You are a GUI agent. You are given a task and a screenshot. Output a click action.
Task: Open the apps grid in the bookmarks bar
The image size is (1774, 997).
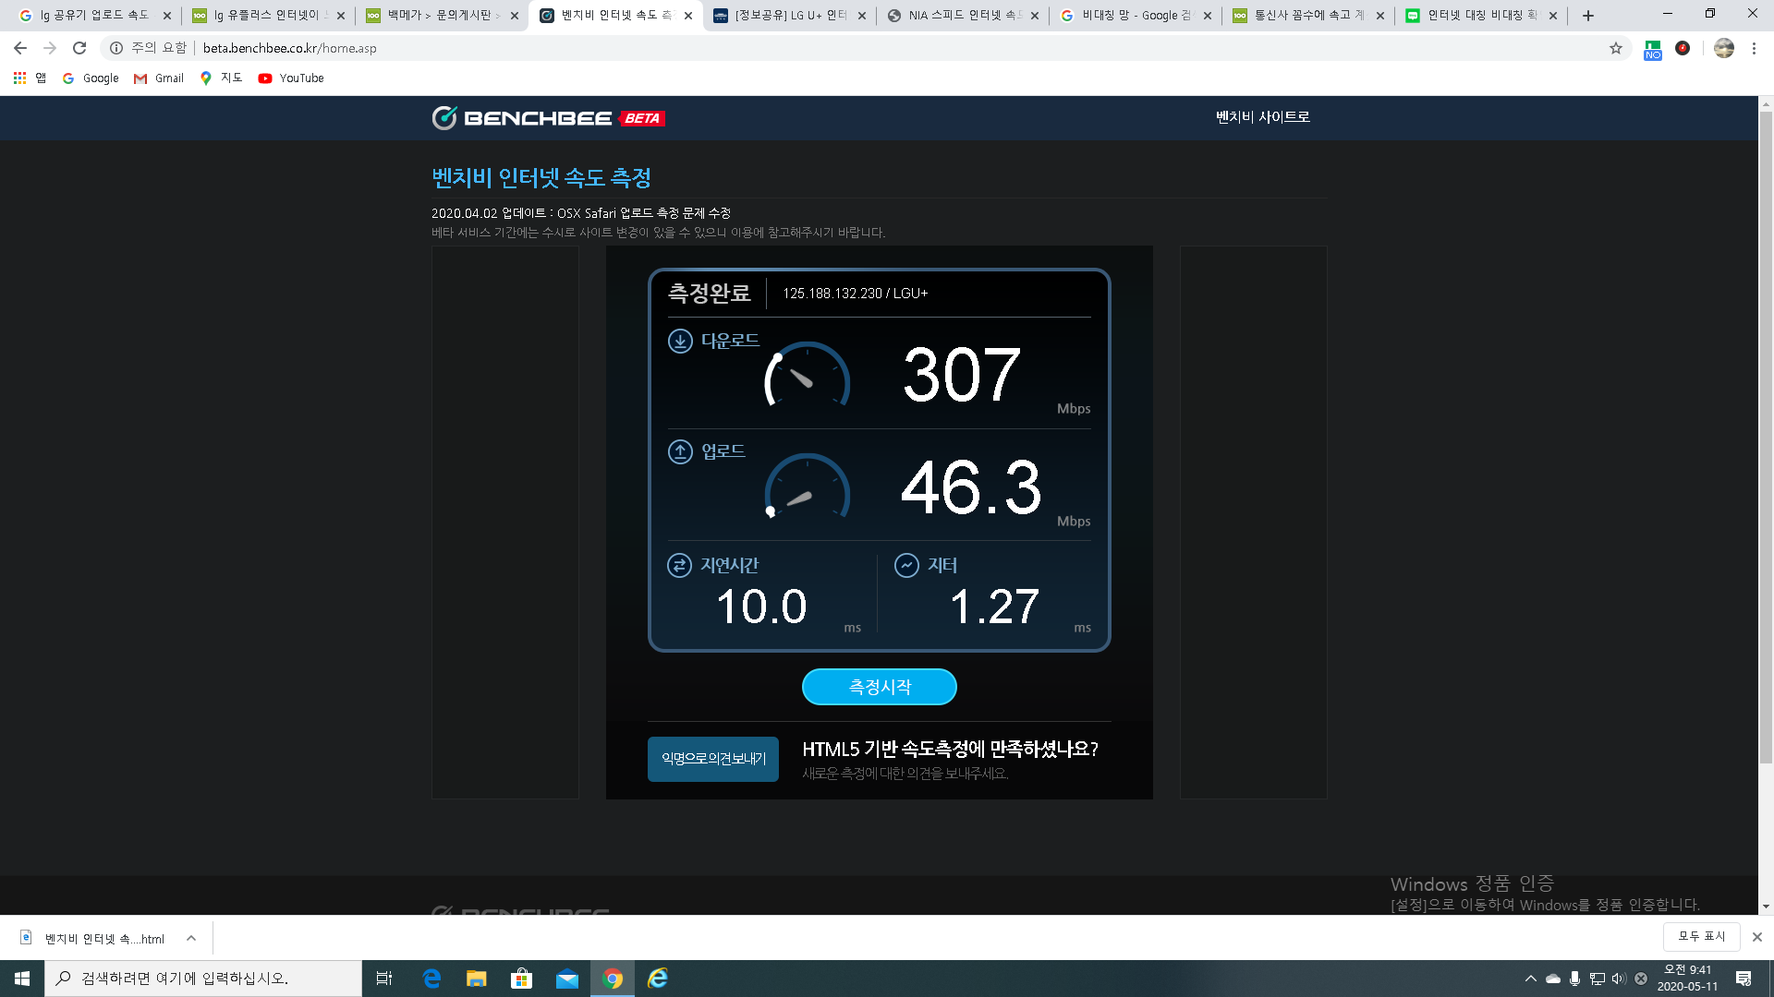click(x=19, y=78)
